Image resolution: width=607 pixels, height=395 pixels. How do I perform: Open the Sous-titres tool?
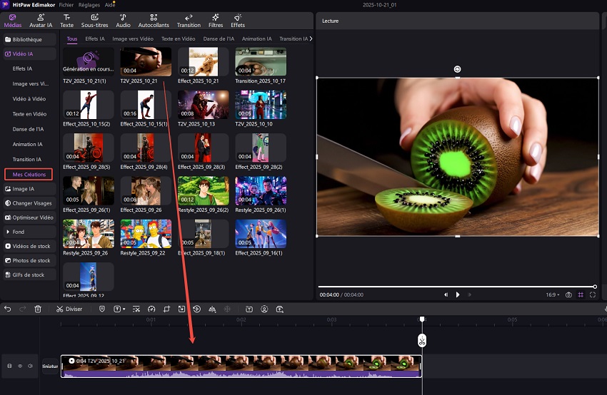tap(94, 20)
